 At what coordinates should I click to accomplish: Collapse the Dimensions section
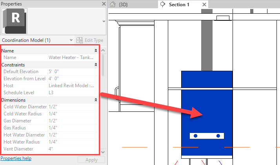coord(96,100)
